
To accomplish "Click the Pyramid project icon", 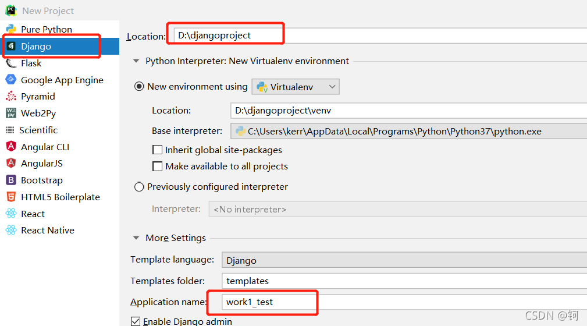I will [x=11, y=96].
